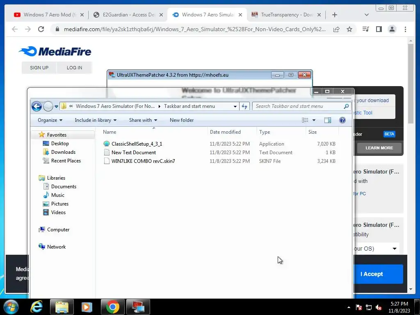Open Pictures library
The width and height of the screenshot is (420, 315).
pos(60,204)
